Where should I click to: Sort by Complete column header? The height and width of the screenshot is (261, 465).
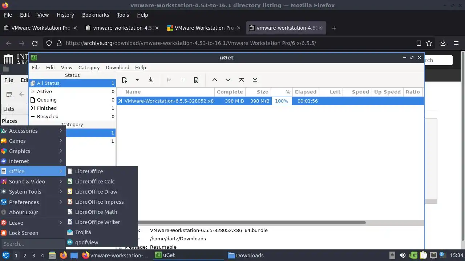coord(230,92)
